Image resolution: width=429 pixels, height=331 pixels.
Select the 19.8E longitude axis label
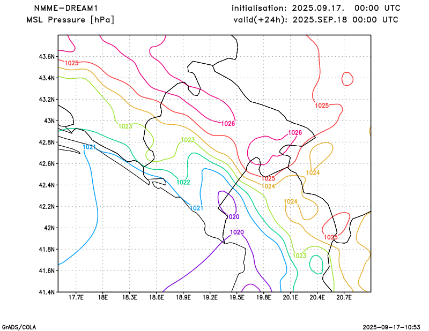[263, 297]
